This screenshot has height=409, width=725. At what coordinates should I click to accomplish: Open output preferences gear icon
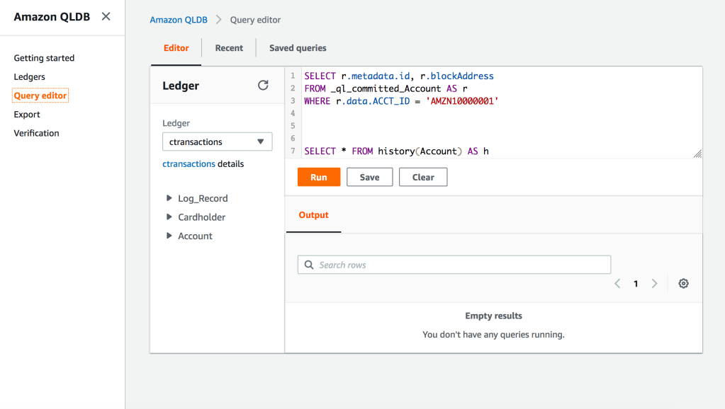683,284
